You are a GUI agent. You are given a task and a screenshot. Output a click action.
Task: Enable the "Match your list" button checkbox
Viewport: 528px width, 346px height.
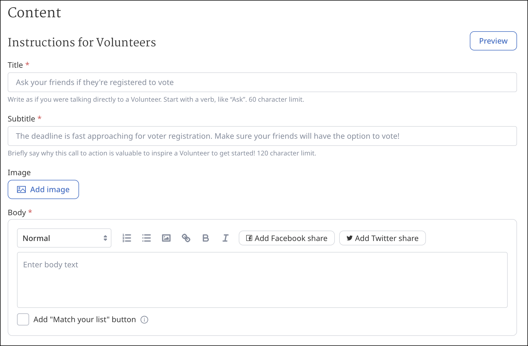click(23, 320)
